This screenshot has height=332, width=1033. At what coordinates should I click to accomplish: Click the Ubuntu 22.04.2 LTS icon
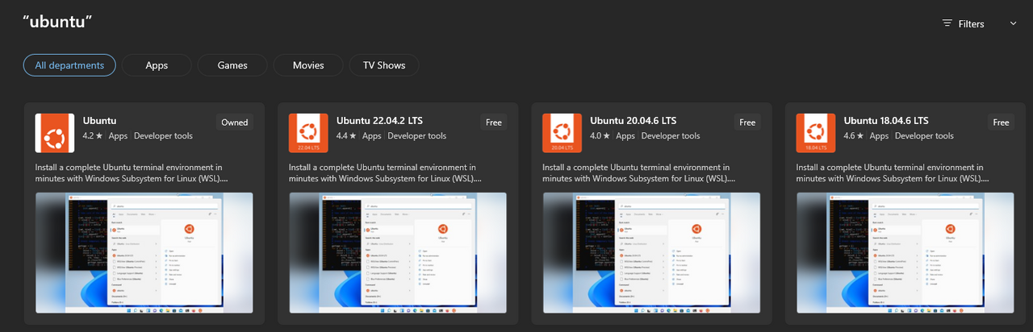tap(308, 133)
